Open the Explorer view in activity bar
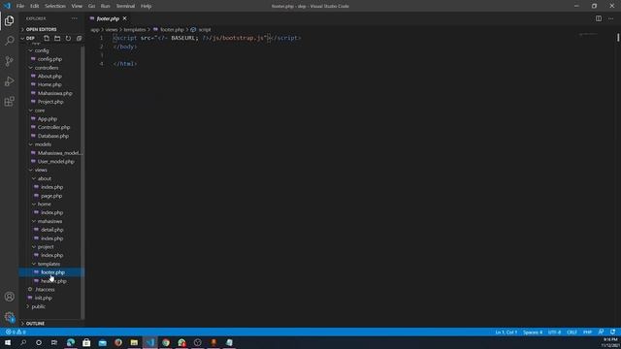621x349 pixels. [x=9, y=20]
